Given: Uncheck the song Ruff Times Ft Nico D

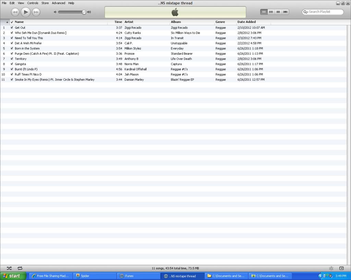Looking at the screenshot, I should (x=12, y=75).
